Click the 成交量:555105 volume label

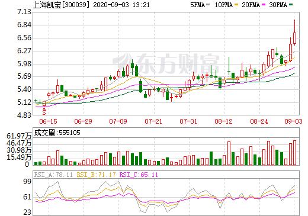click(57, 133)
